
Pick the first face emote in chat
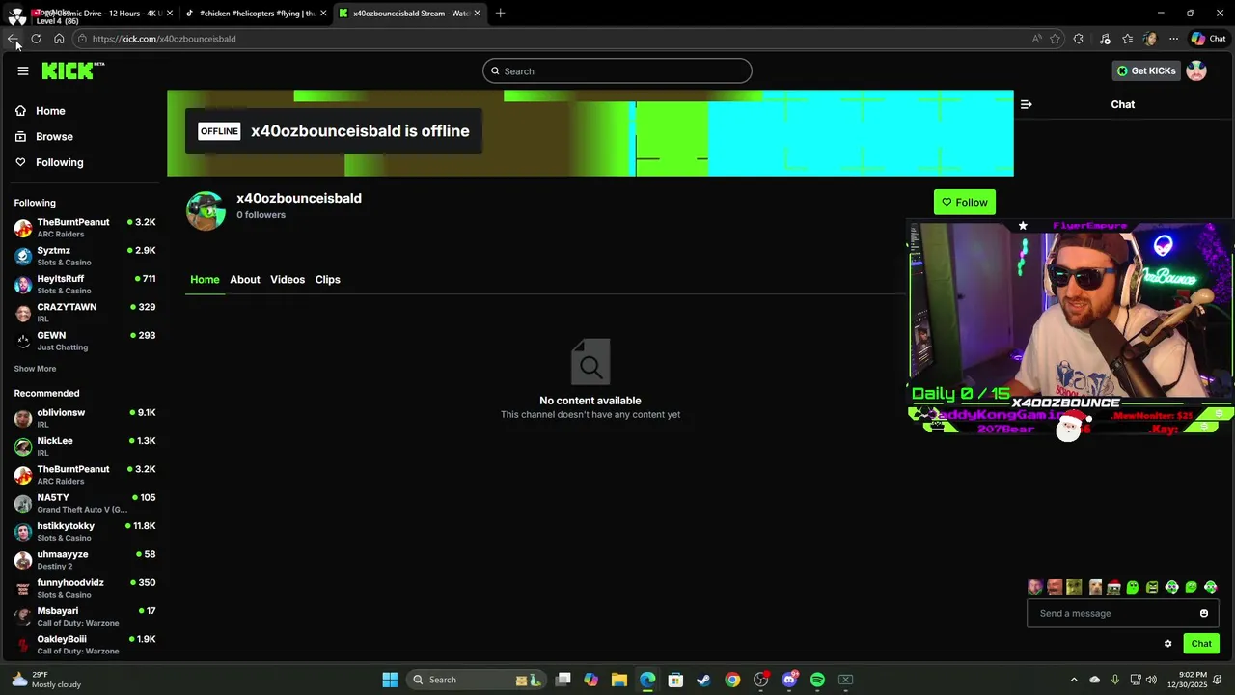1034,587
